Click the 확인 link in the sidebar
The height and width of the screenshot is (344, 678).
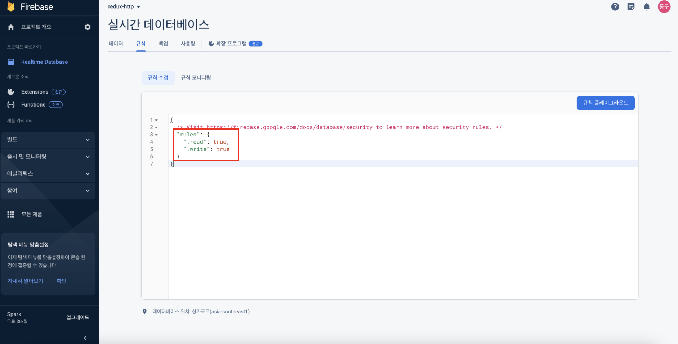[62, 281]
